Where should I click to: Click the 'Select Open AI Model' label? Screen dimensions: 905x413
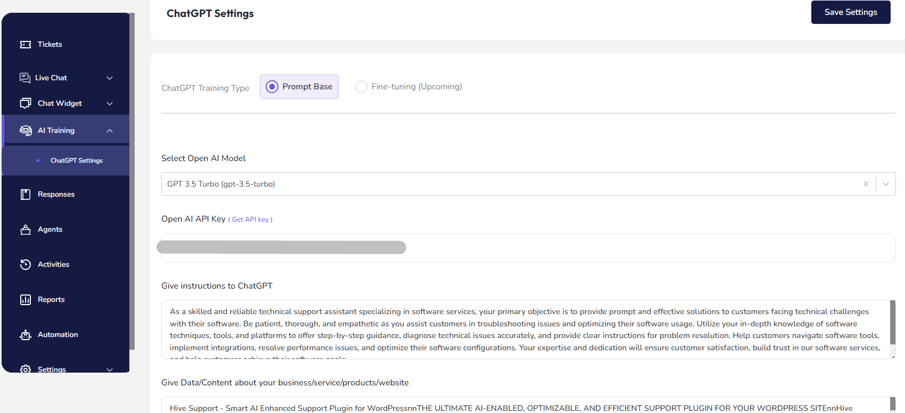pyautogui.click(x=203, y=158)
